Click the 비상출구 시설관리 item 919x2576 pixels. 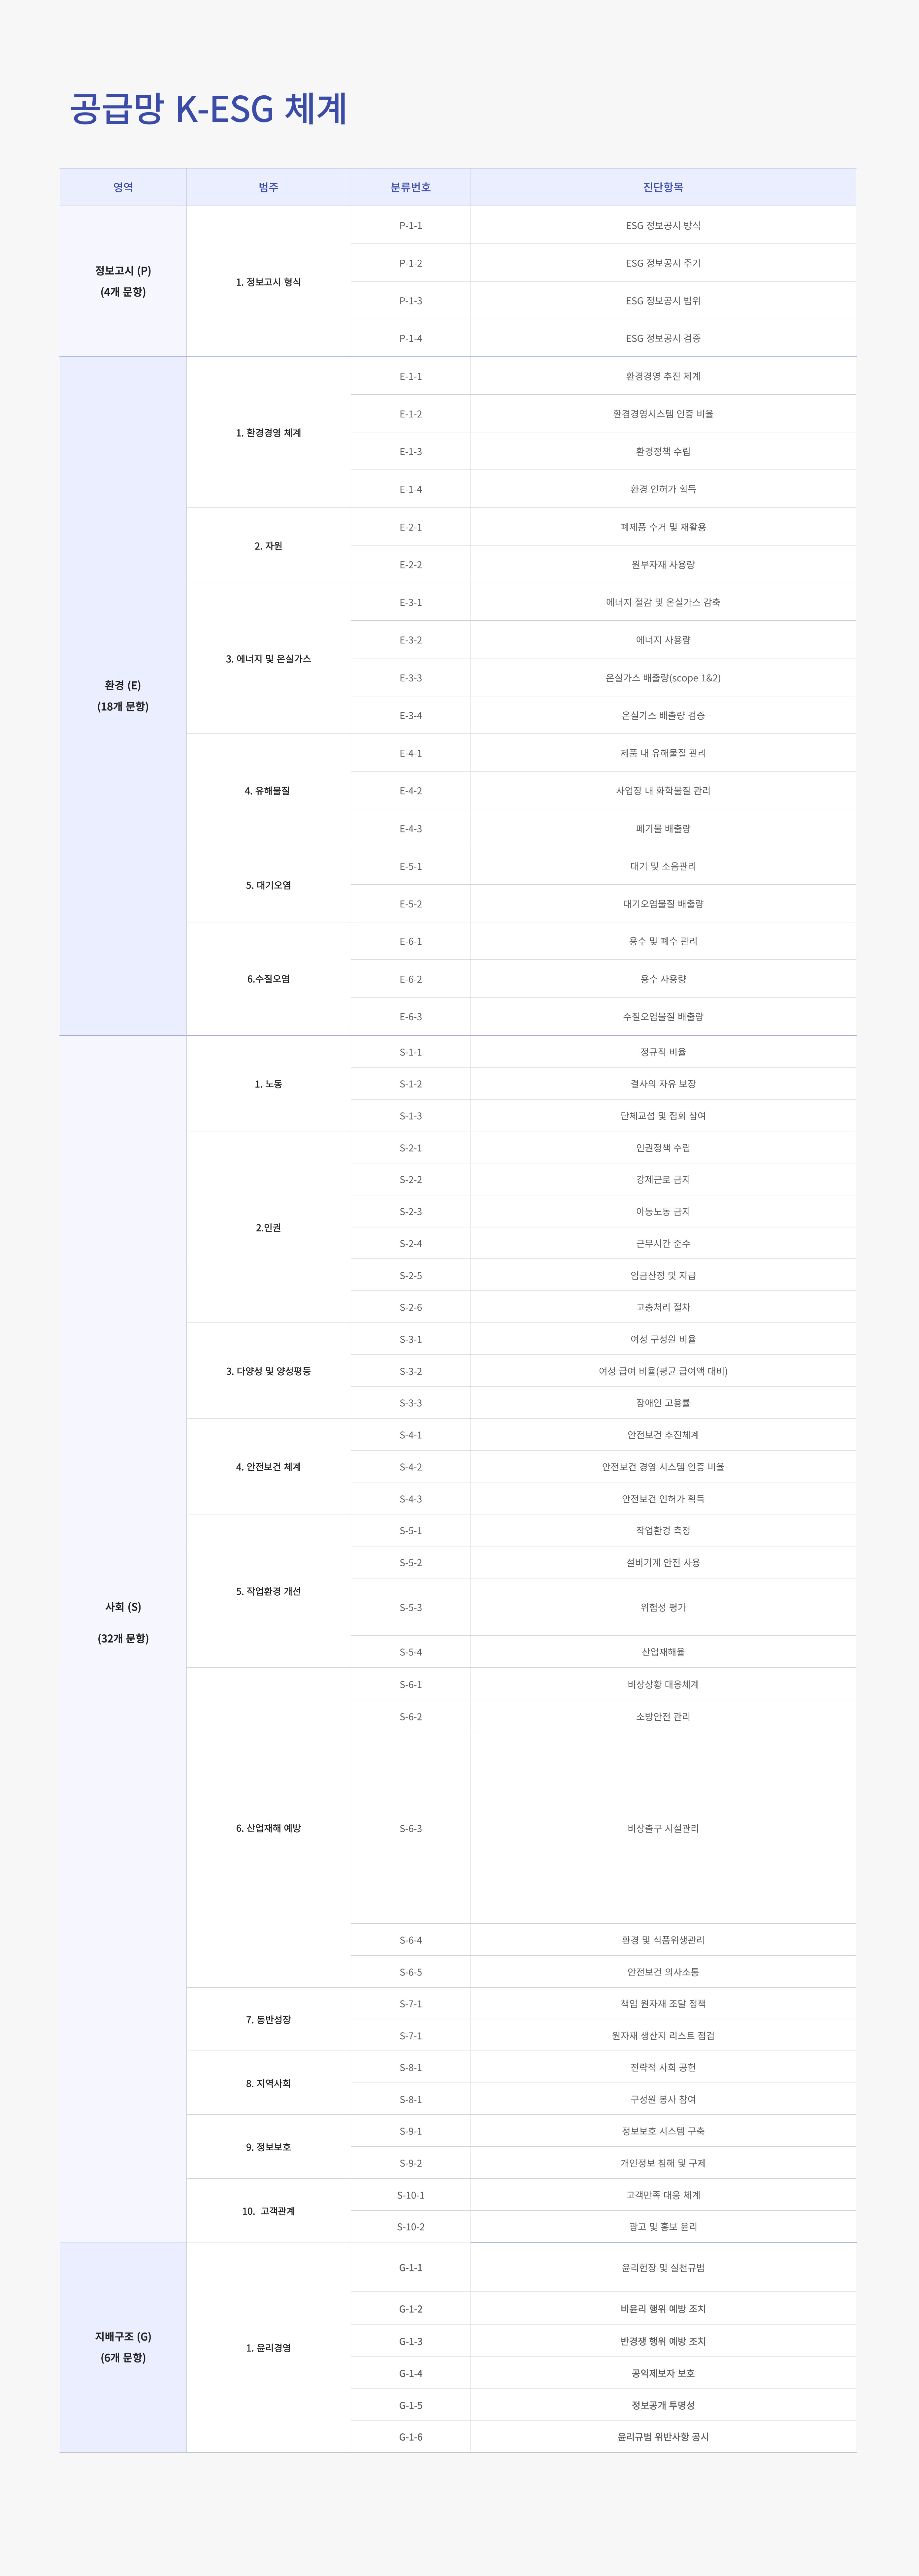pyautogui.click(x=663, y=1828)
